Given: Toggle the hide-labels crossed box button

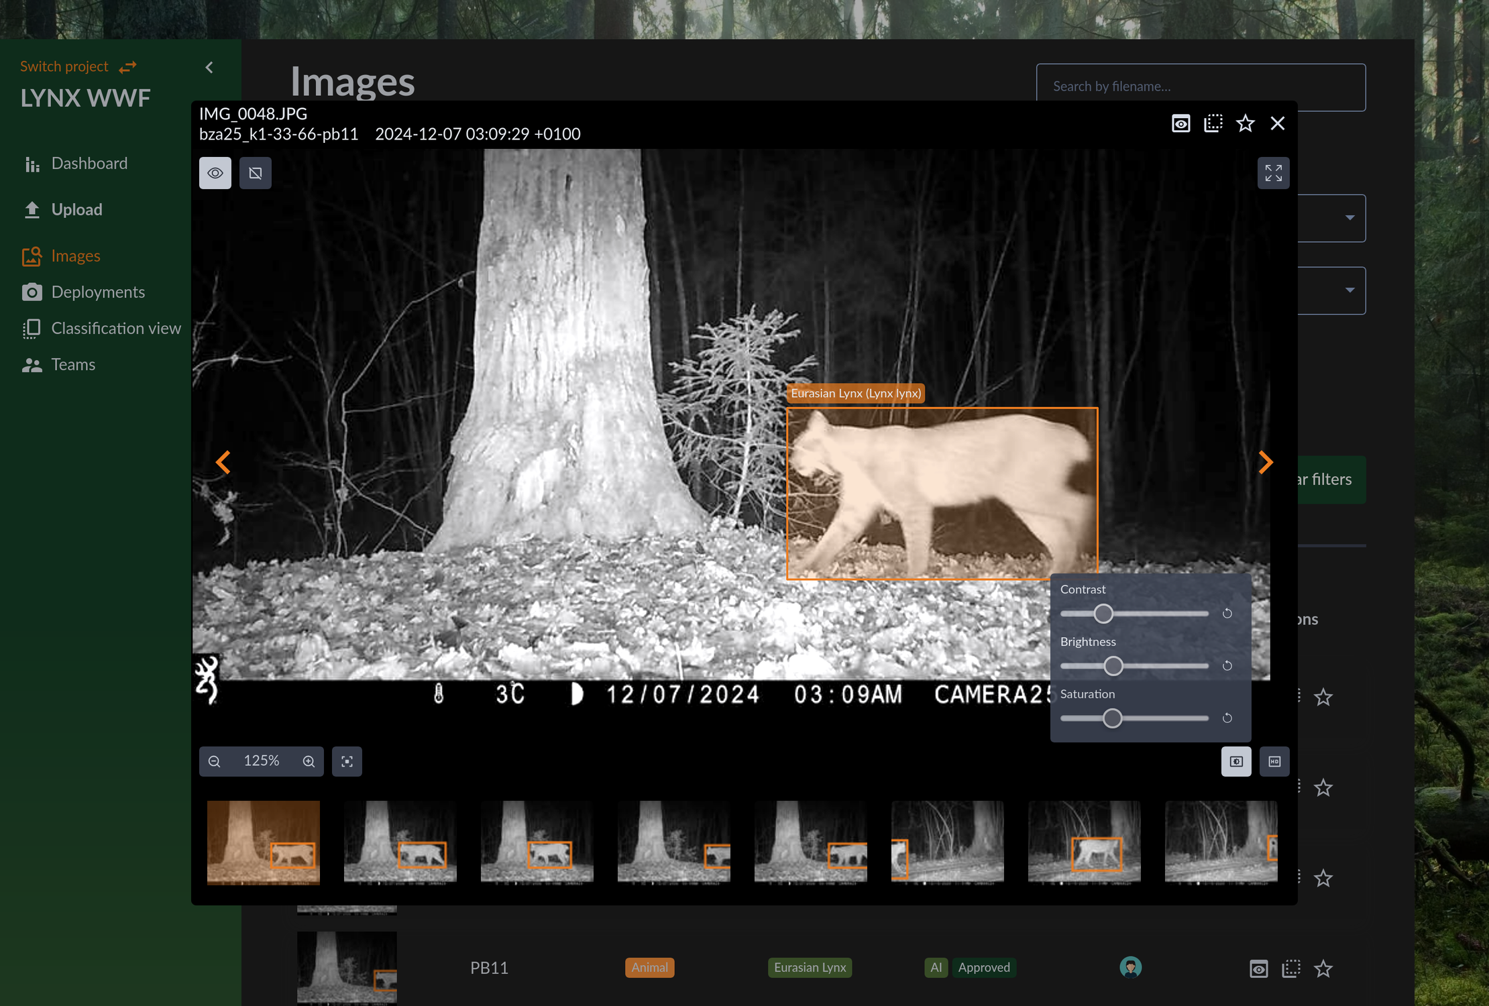Looking at the screenshot, I should 256,173.
